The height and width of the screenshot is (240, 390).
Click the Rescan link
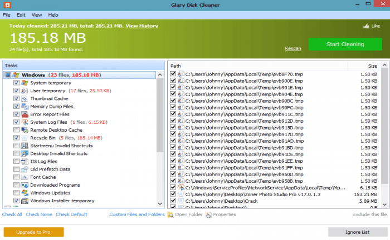(292, 48)
